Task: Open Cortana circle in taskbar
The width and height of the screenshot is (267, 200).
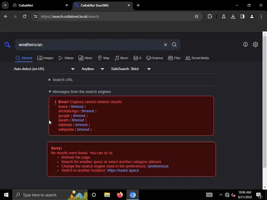Action: pos(94,195)
